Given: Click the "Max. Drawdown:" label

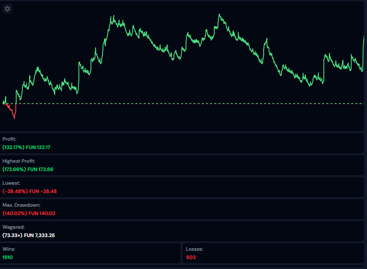Looking at the screenshot, I should 21,205.
